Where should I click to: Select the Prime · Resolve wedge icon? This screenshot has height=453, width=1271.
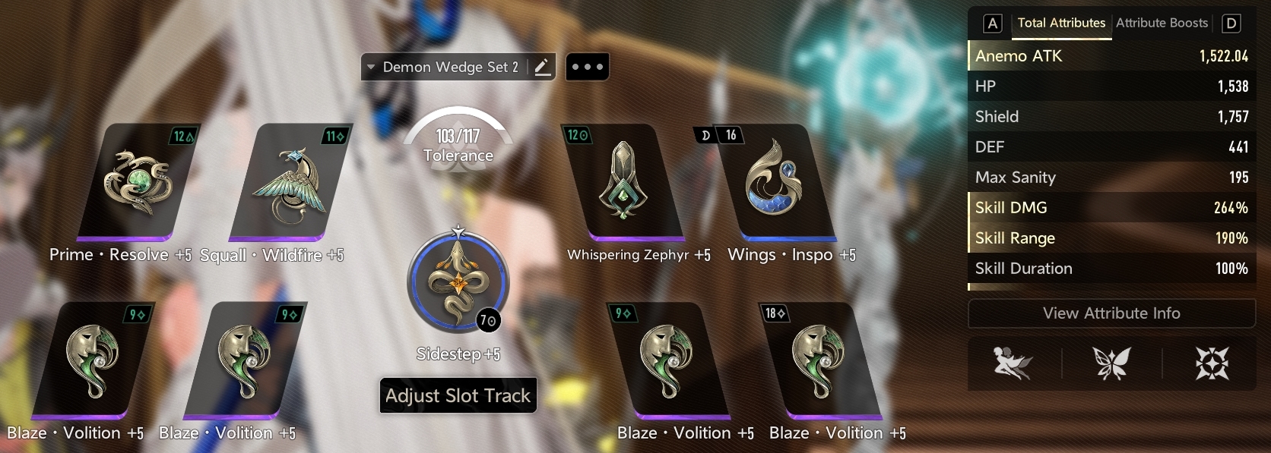tap(138, 182)
